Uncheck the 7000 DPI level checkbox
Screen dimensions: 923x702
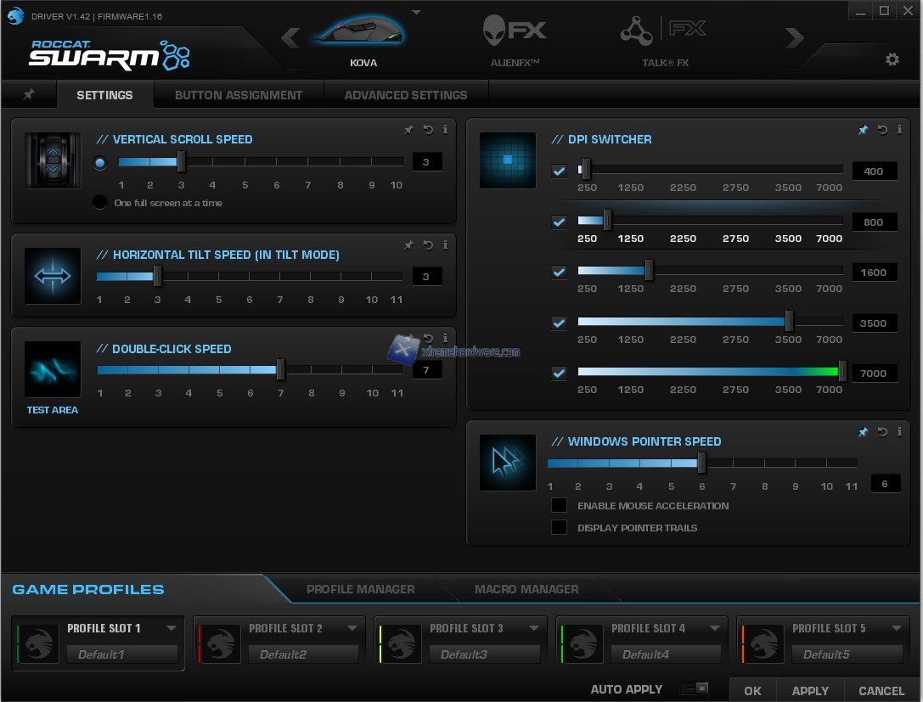point(559,373)
